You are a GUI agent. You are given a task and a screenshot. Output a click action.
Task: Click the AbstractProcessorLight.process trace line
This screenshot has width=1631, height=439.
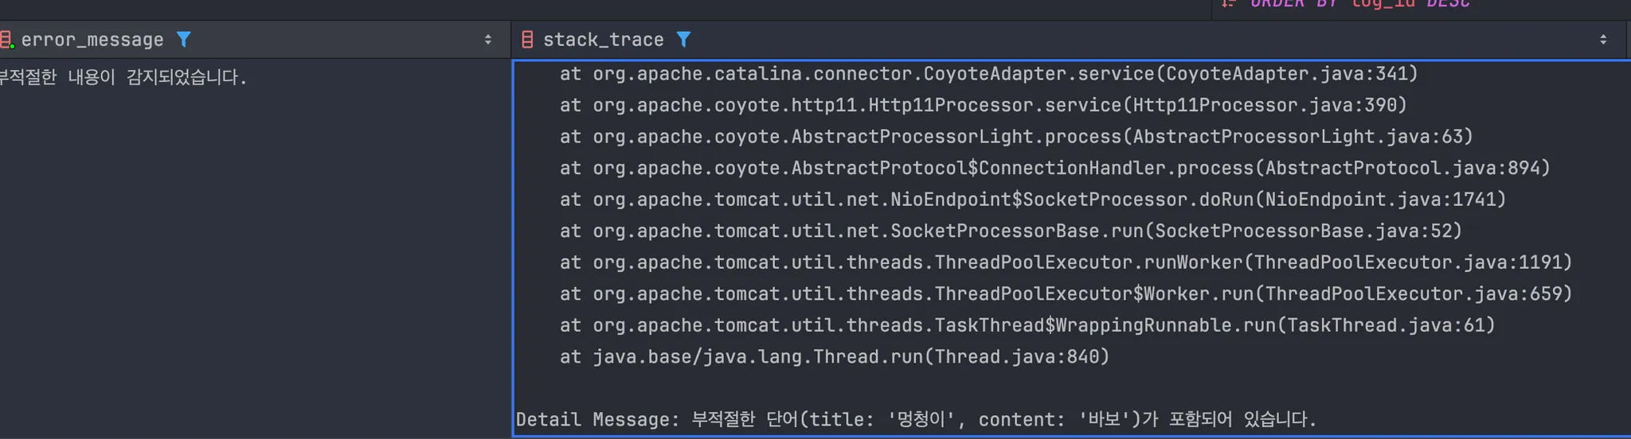(1016, 137)
